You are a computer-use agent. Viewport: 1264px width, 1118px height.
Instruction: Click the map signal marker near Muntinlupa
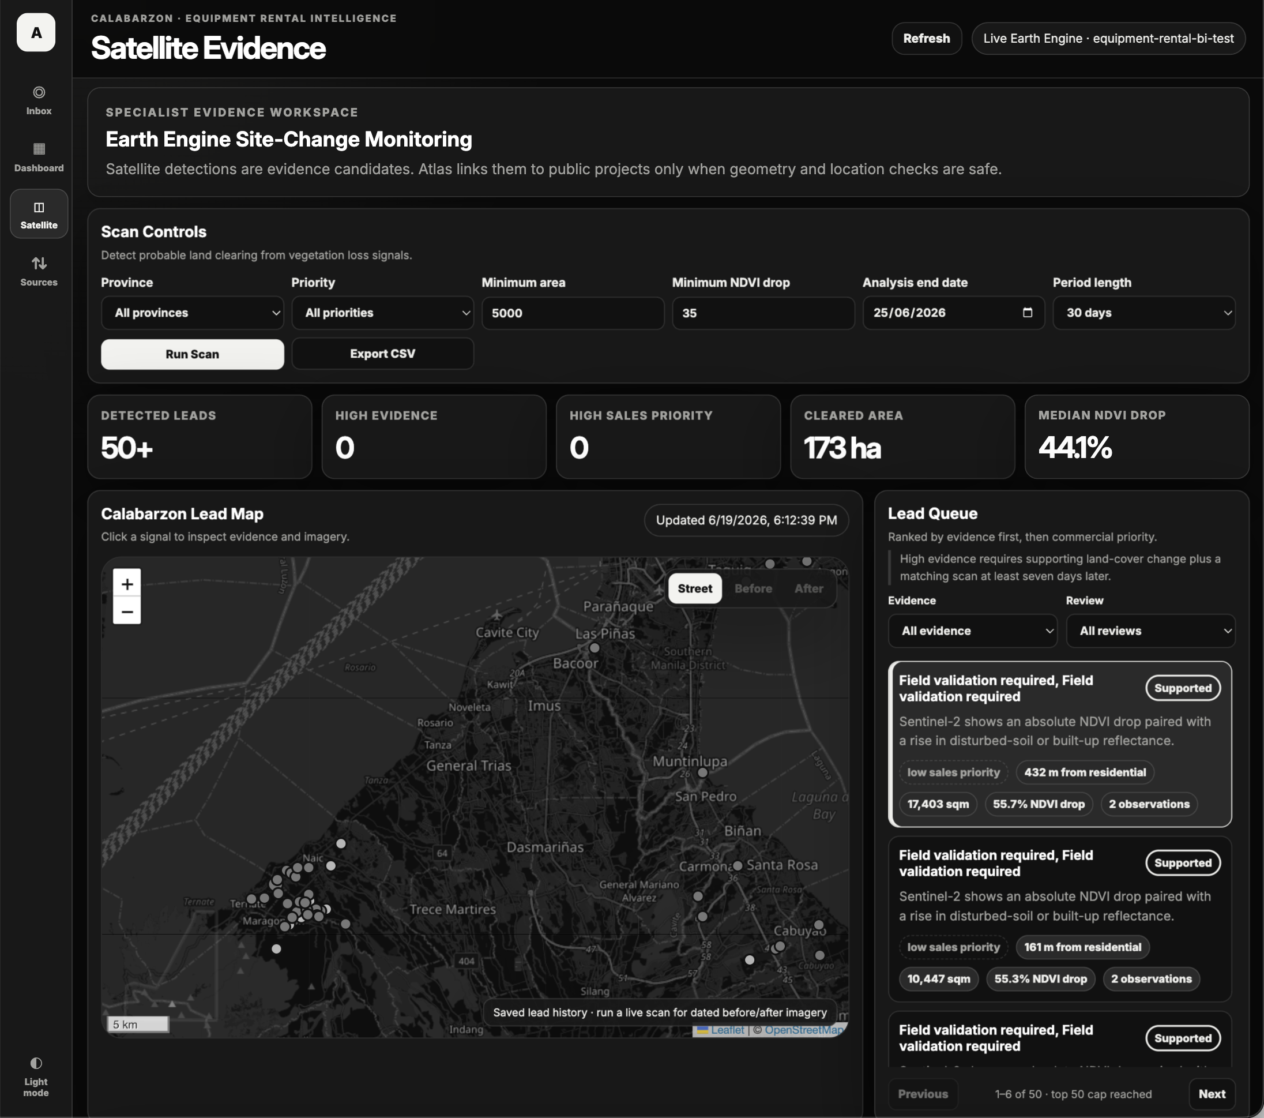pyautogui.click(x=702, y=772)
